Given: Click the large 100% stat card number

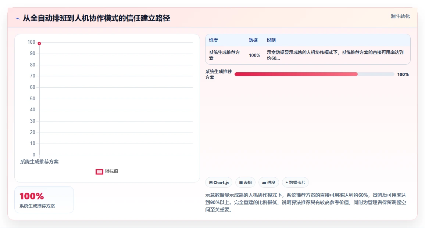Looking at the screenshot, I should coord(32,196).
